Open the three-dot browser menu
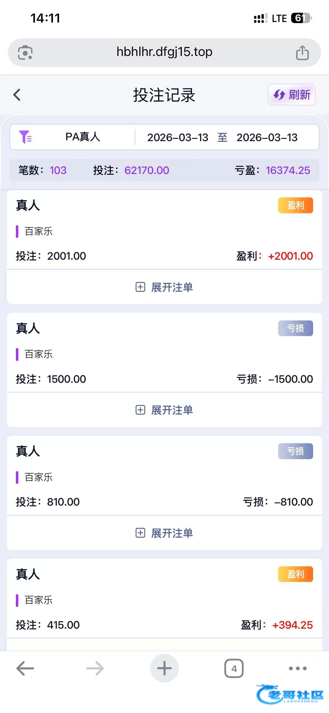The image size is (329, 713). 298,668
